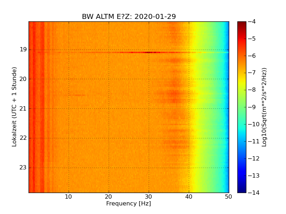This screenshot has width=286, height=214.
Task: Click the dark red peak at 30 Hz after 19:00
Action: point(149,52)
